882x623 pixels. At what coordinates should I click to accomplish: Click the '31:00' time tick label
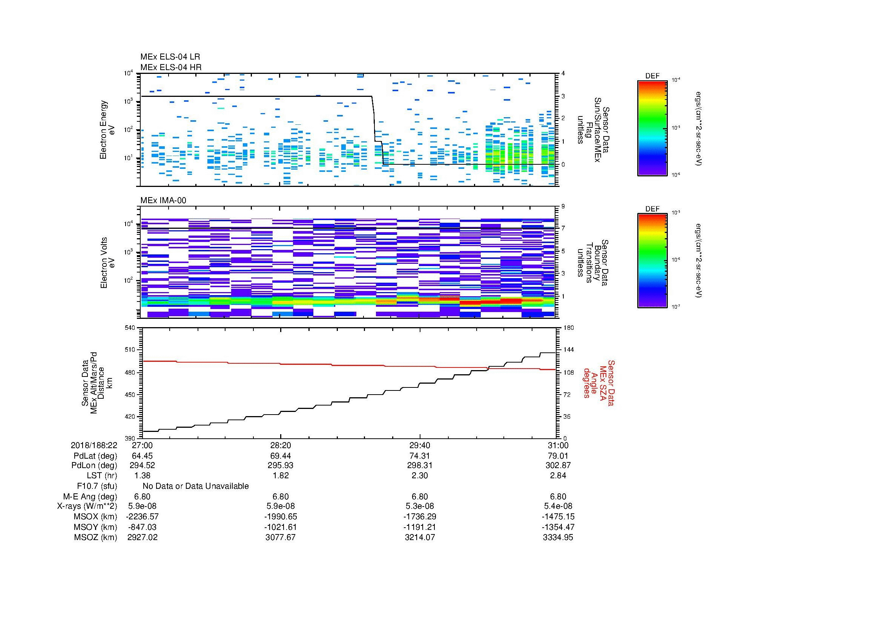pos(558,445)
